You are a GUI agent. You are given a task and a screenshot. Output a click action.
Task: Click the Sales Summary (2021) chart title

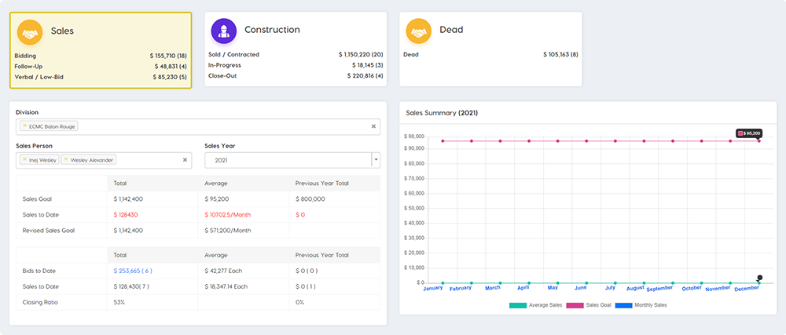point(442,113)
